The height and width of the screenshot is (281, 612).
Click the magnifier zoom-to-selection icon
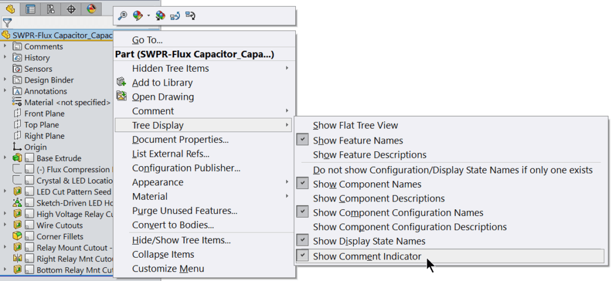[122, 16]
